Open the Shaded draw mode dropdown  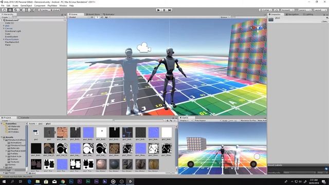click(79, 17)
